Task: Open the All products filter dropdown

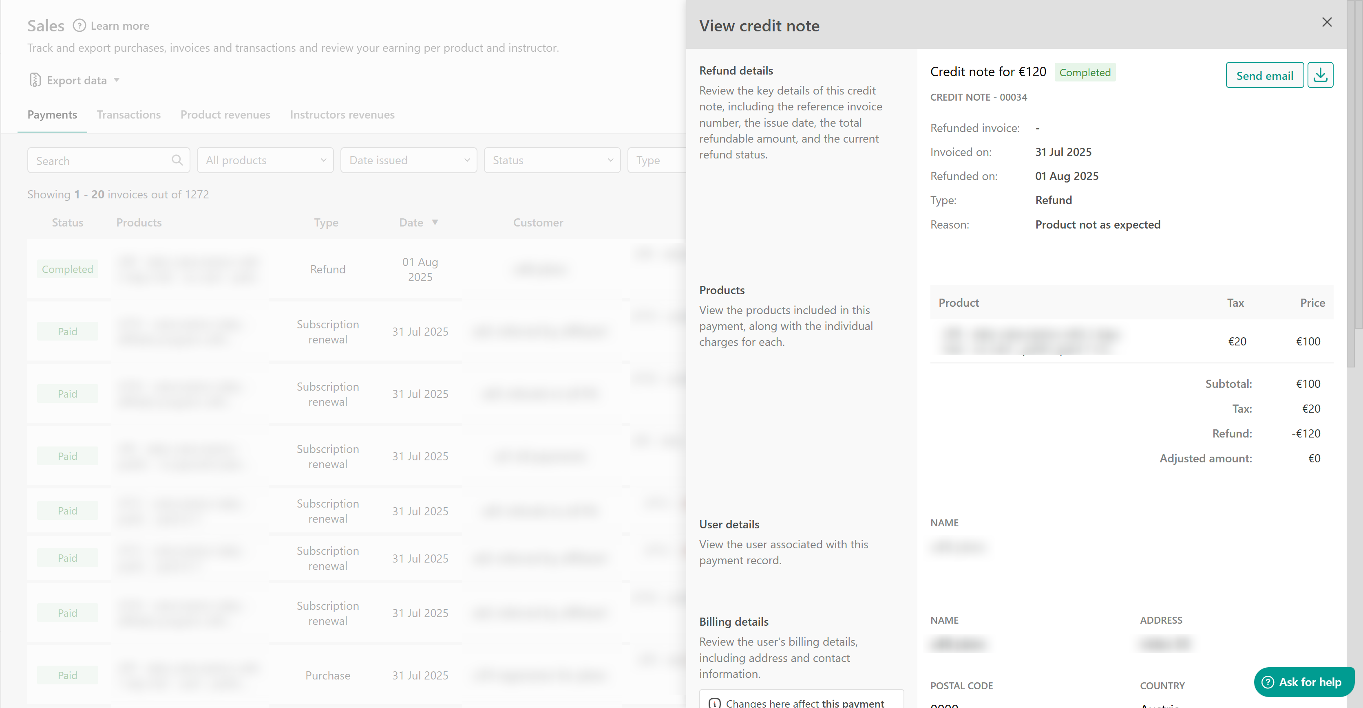Action: (x=265, y=160)
